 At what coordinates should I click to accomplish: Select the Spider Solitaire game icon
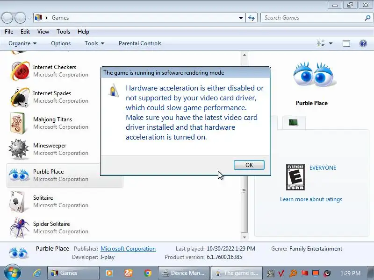coord(19,228)
